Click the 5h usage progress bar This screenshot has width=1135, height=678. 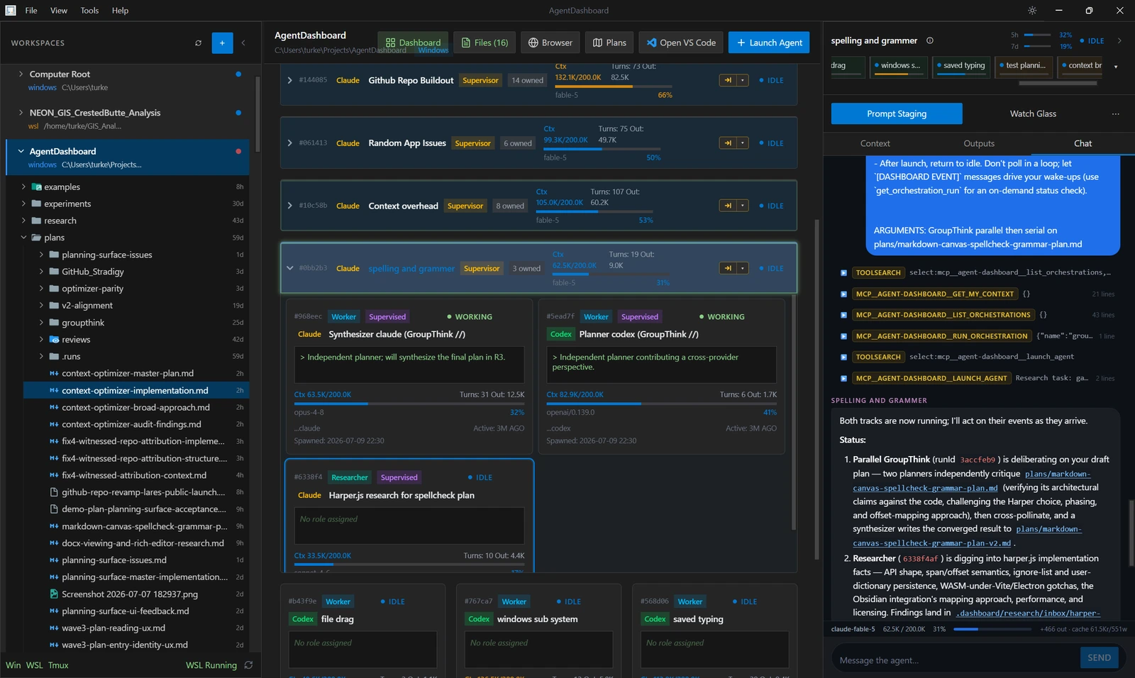pyautogui.click(x=1038, y=35)
